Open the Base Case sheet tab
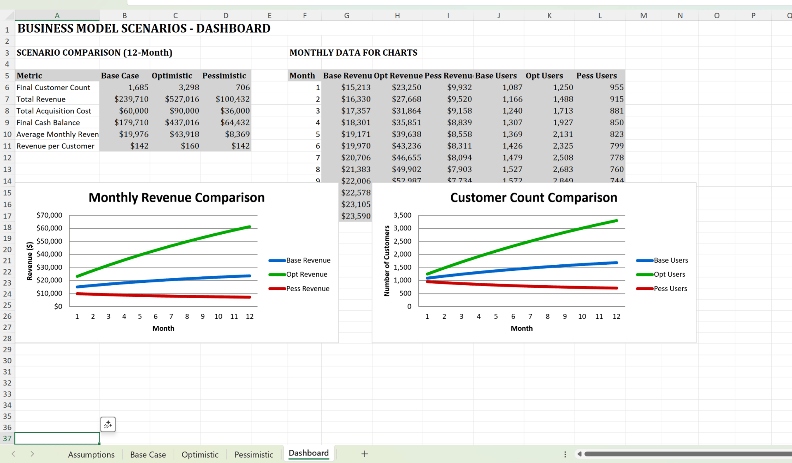 [148, 454]
